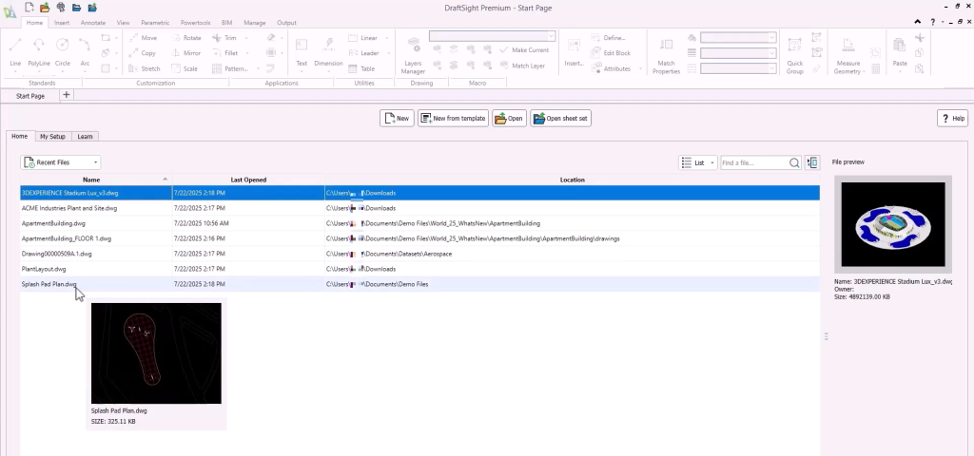
Task: Click the Rotate tool
Action: (186, 38)
